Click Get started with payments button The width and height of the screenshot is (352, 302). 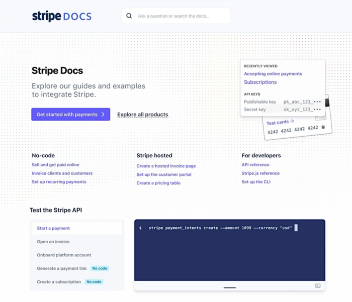point(71,115)
